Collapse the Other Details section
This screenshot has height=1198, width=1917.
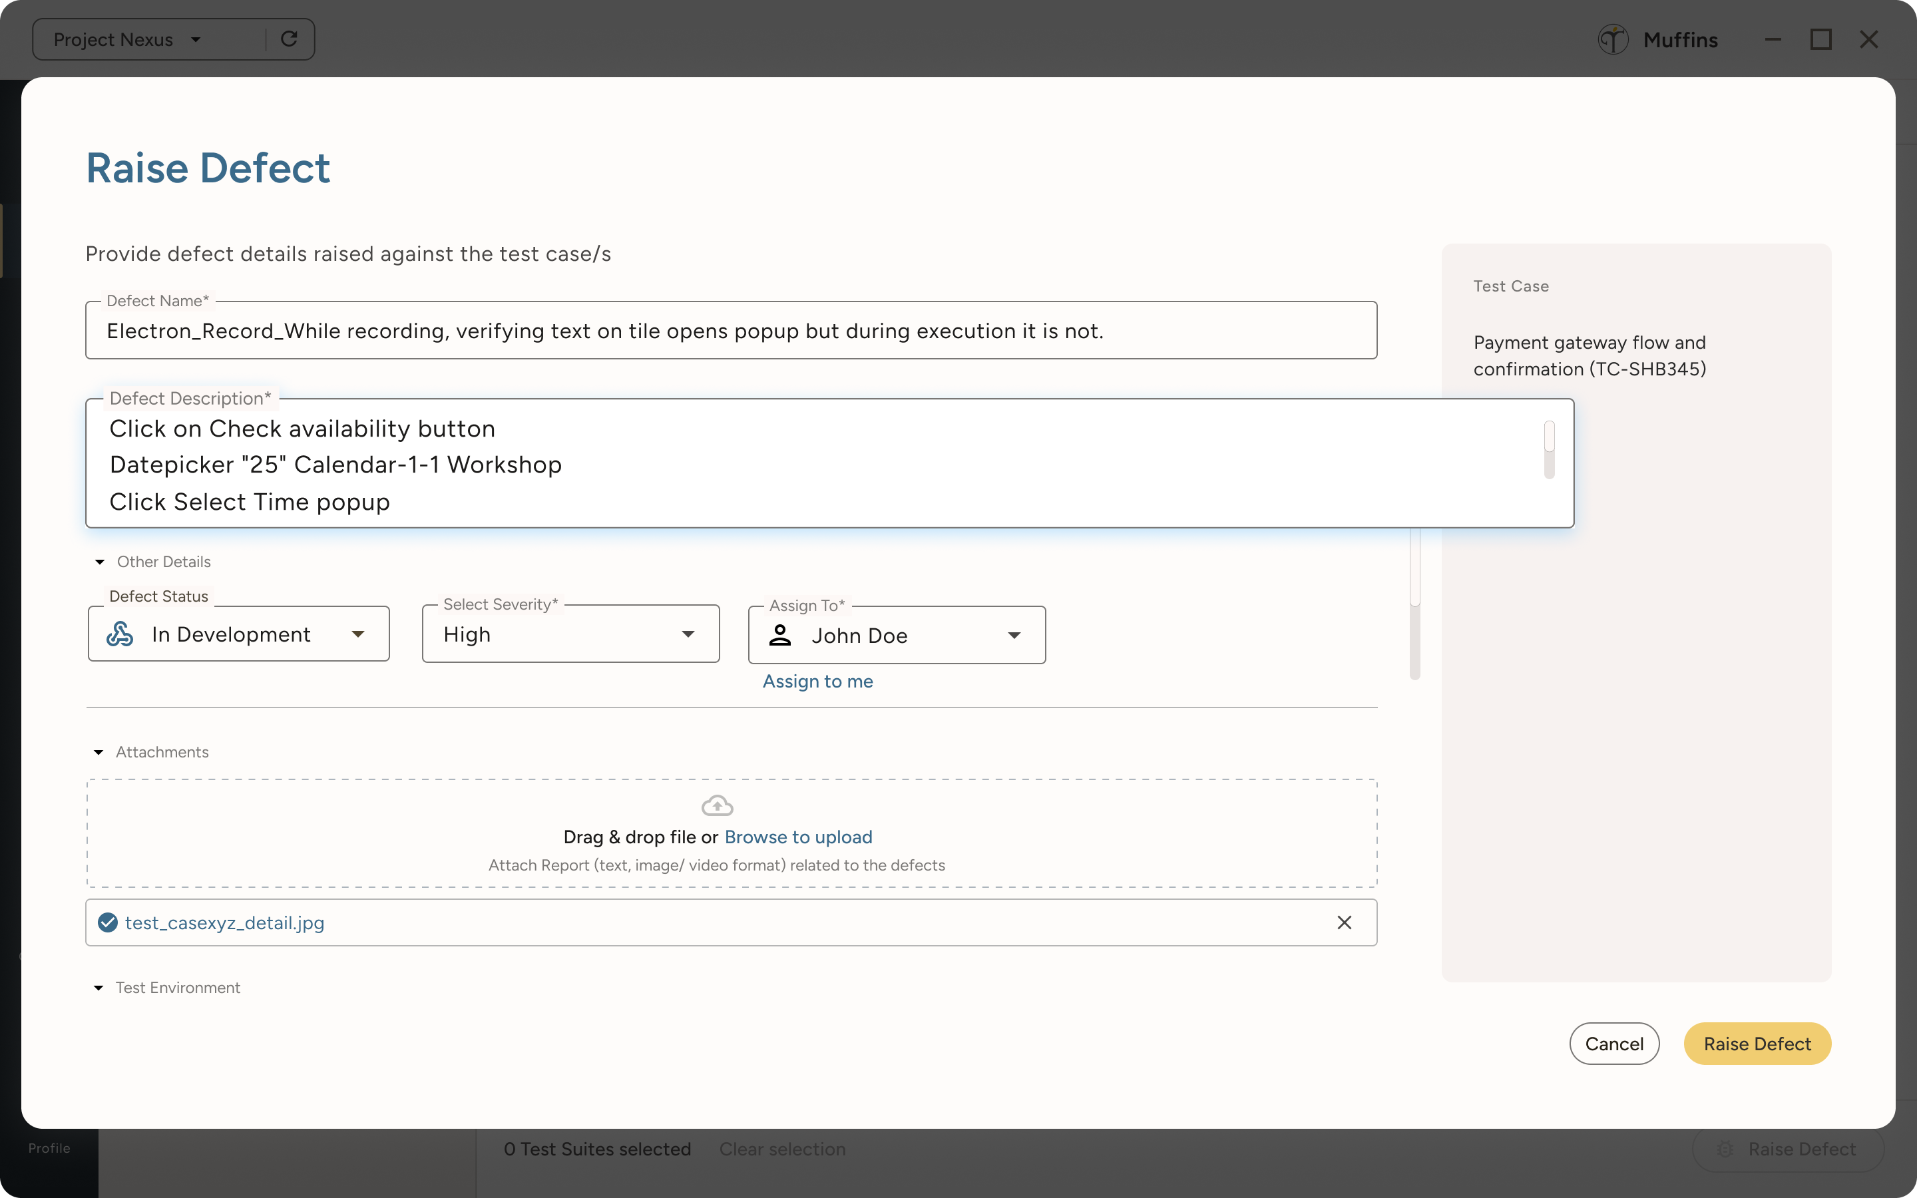tap(100, 561)
